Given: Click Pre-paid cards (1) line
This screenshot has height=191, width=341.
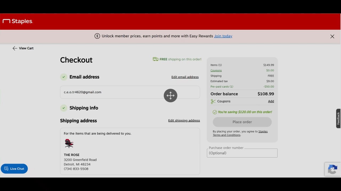Looking at the screenshot, I should click(x=222, y=86).
